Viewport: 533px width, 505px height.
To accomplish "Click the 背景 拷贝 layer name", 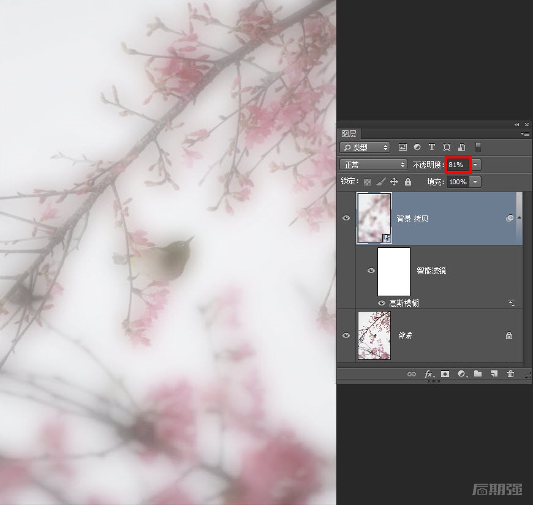I will [412, 219].
